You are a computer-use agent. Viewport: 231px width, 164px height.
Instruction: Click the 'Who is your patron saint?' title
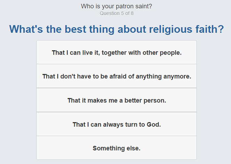click(117, 6)
